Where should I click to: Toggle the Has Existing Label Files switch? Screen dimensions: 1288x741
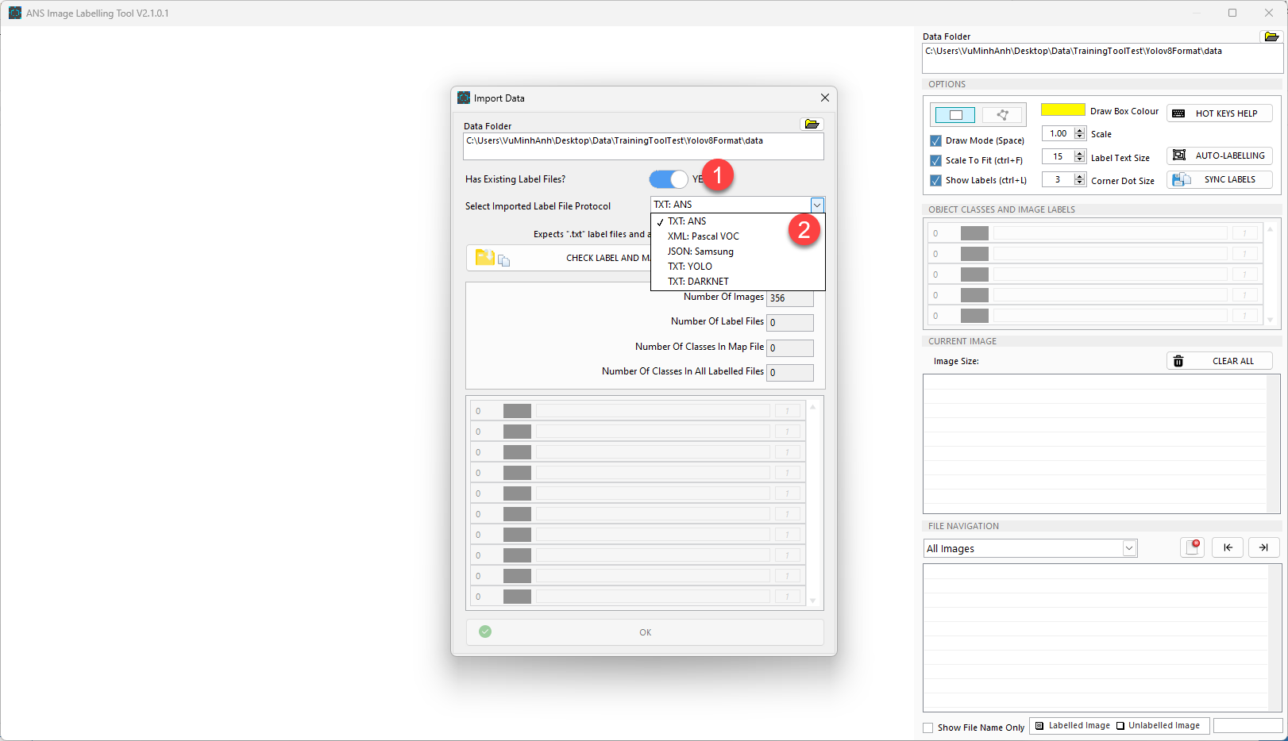(x=669, y=179)
